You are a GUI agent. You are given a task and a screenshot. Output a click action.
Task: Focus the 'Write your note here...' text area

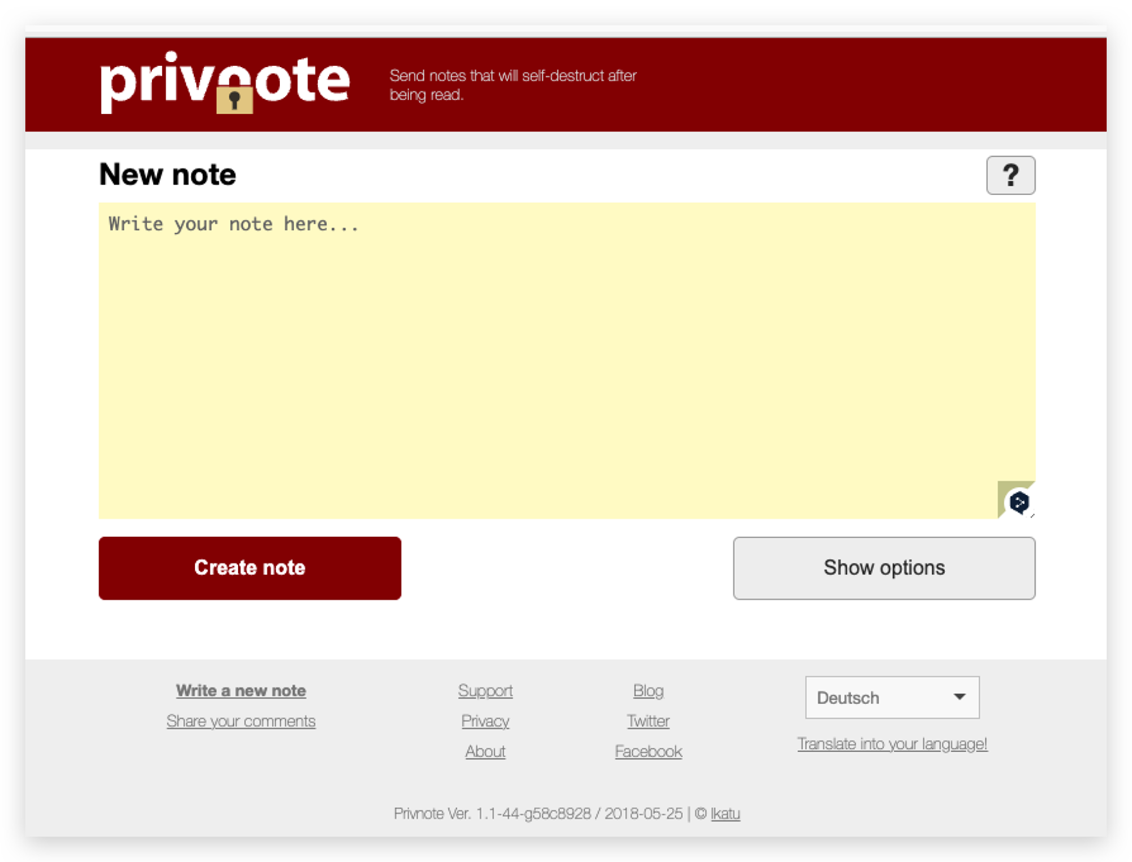(567, 361)
